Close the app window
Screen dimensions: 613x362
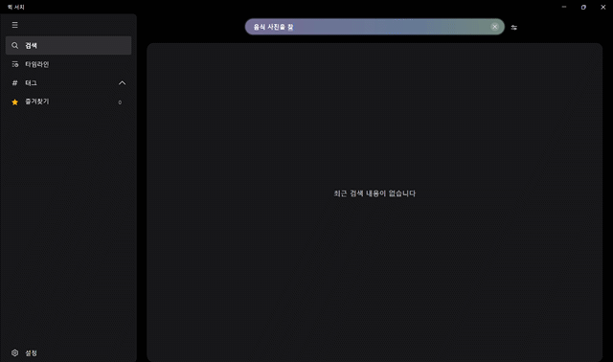[x=603, y=7]
